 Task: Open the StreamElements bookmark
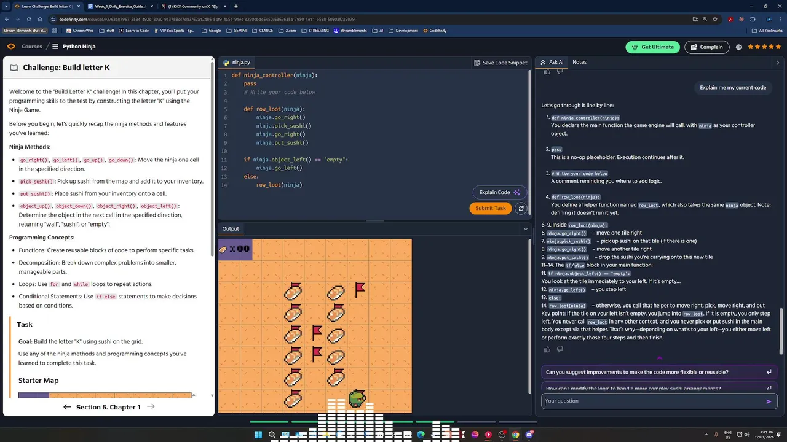tap(350, 30)
